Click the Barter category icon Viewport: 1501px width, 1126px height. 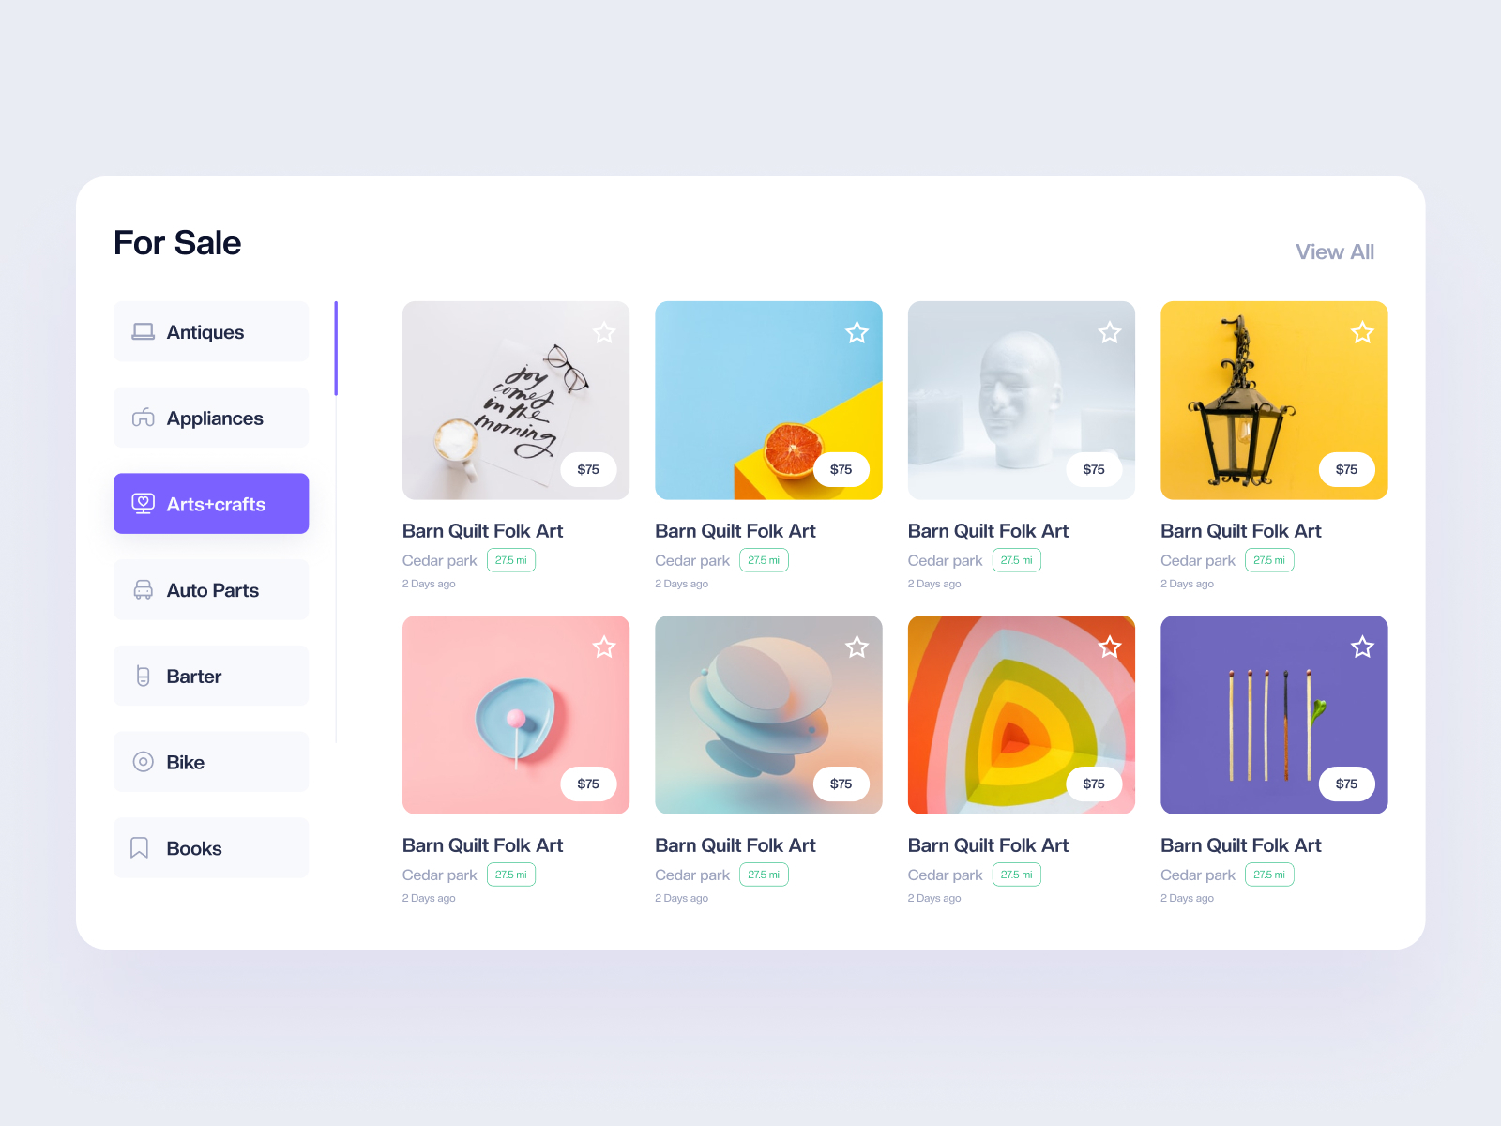click(143, 676)
